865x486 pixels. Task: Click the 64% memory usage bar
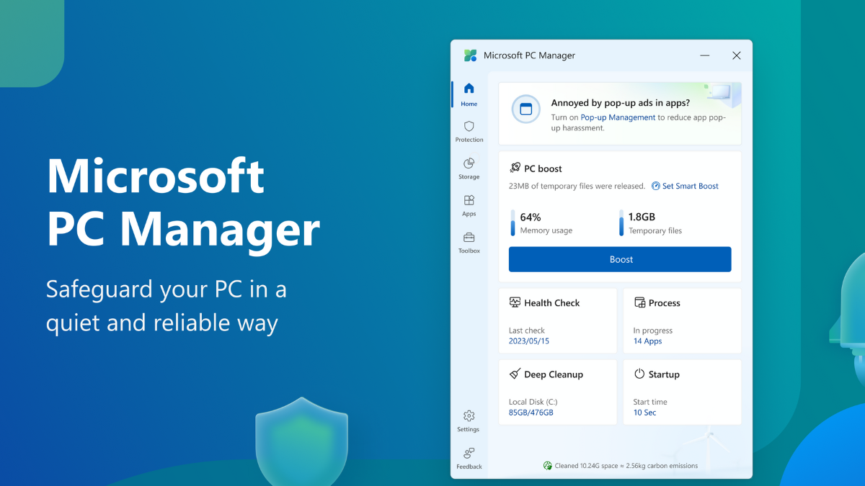pyautogui.click(x=513, y=223)
